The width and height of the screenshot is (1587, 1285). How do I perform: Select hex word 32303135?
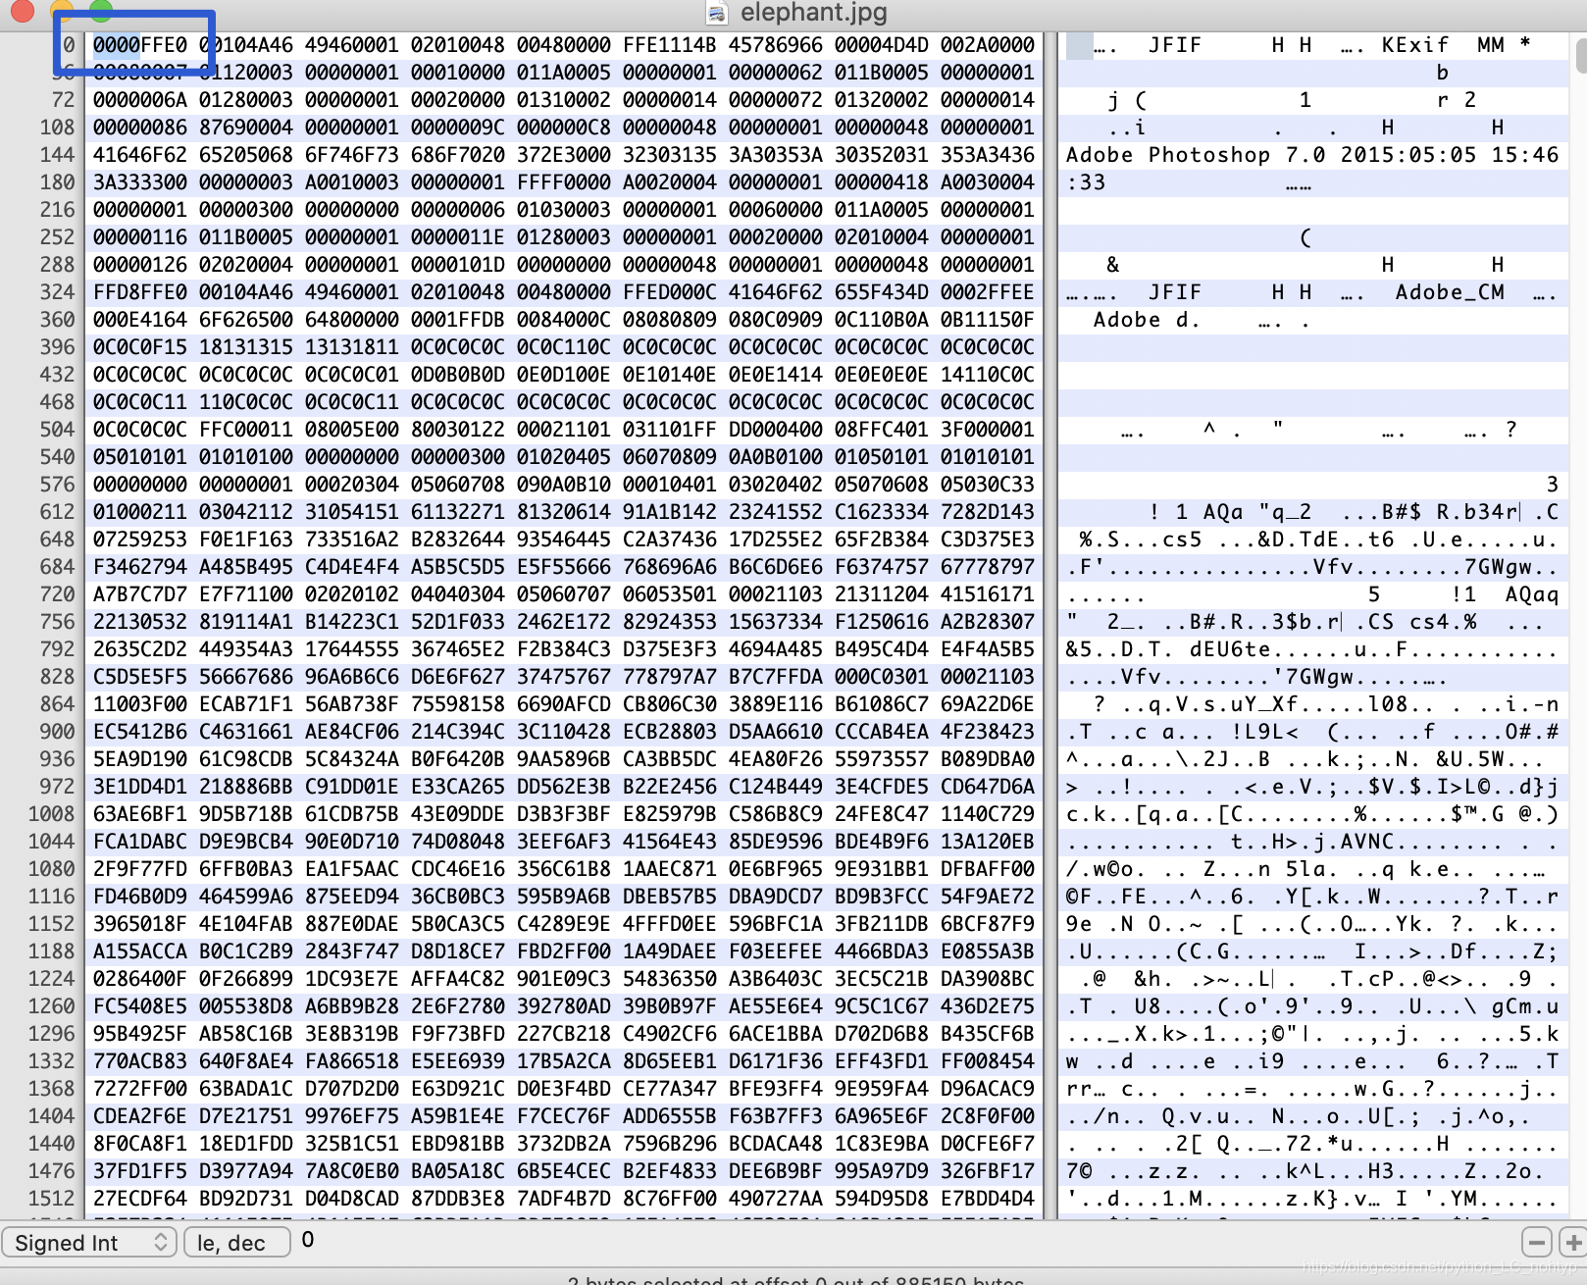(x=669, y=155)
